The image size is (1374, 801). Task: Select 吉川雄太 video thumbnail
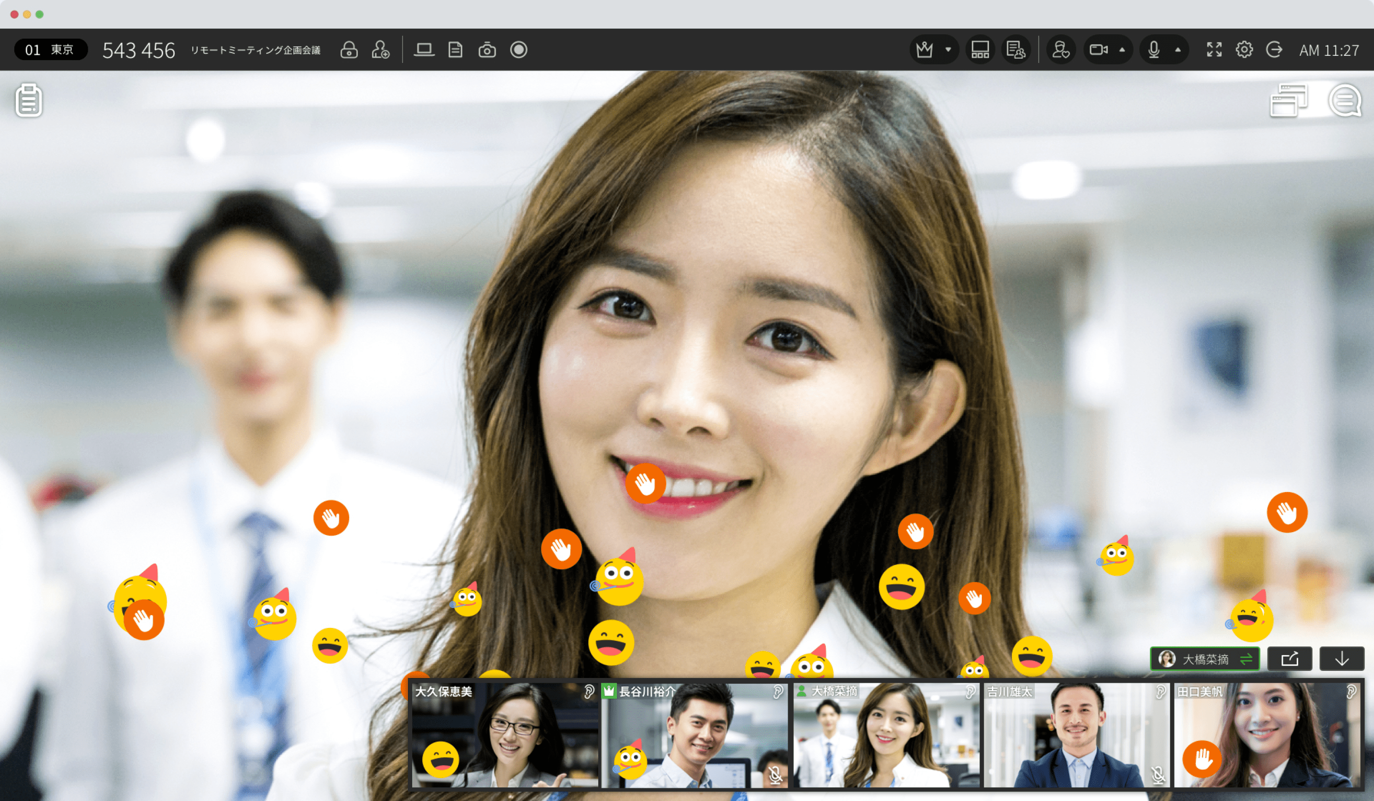coord(1076,736)
